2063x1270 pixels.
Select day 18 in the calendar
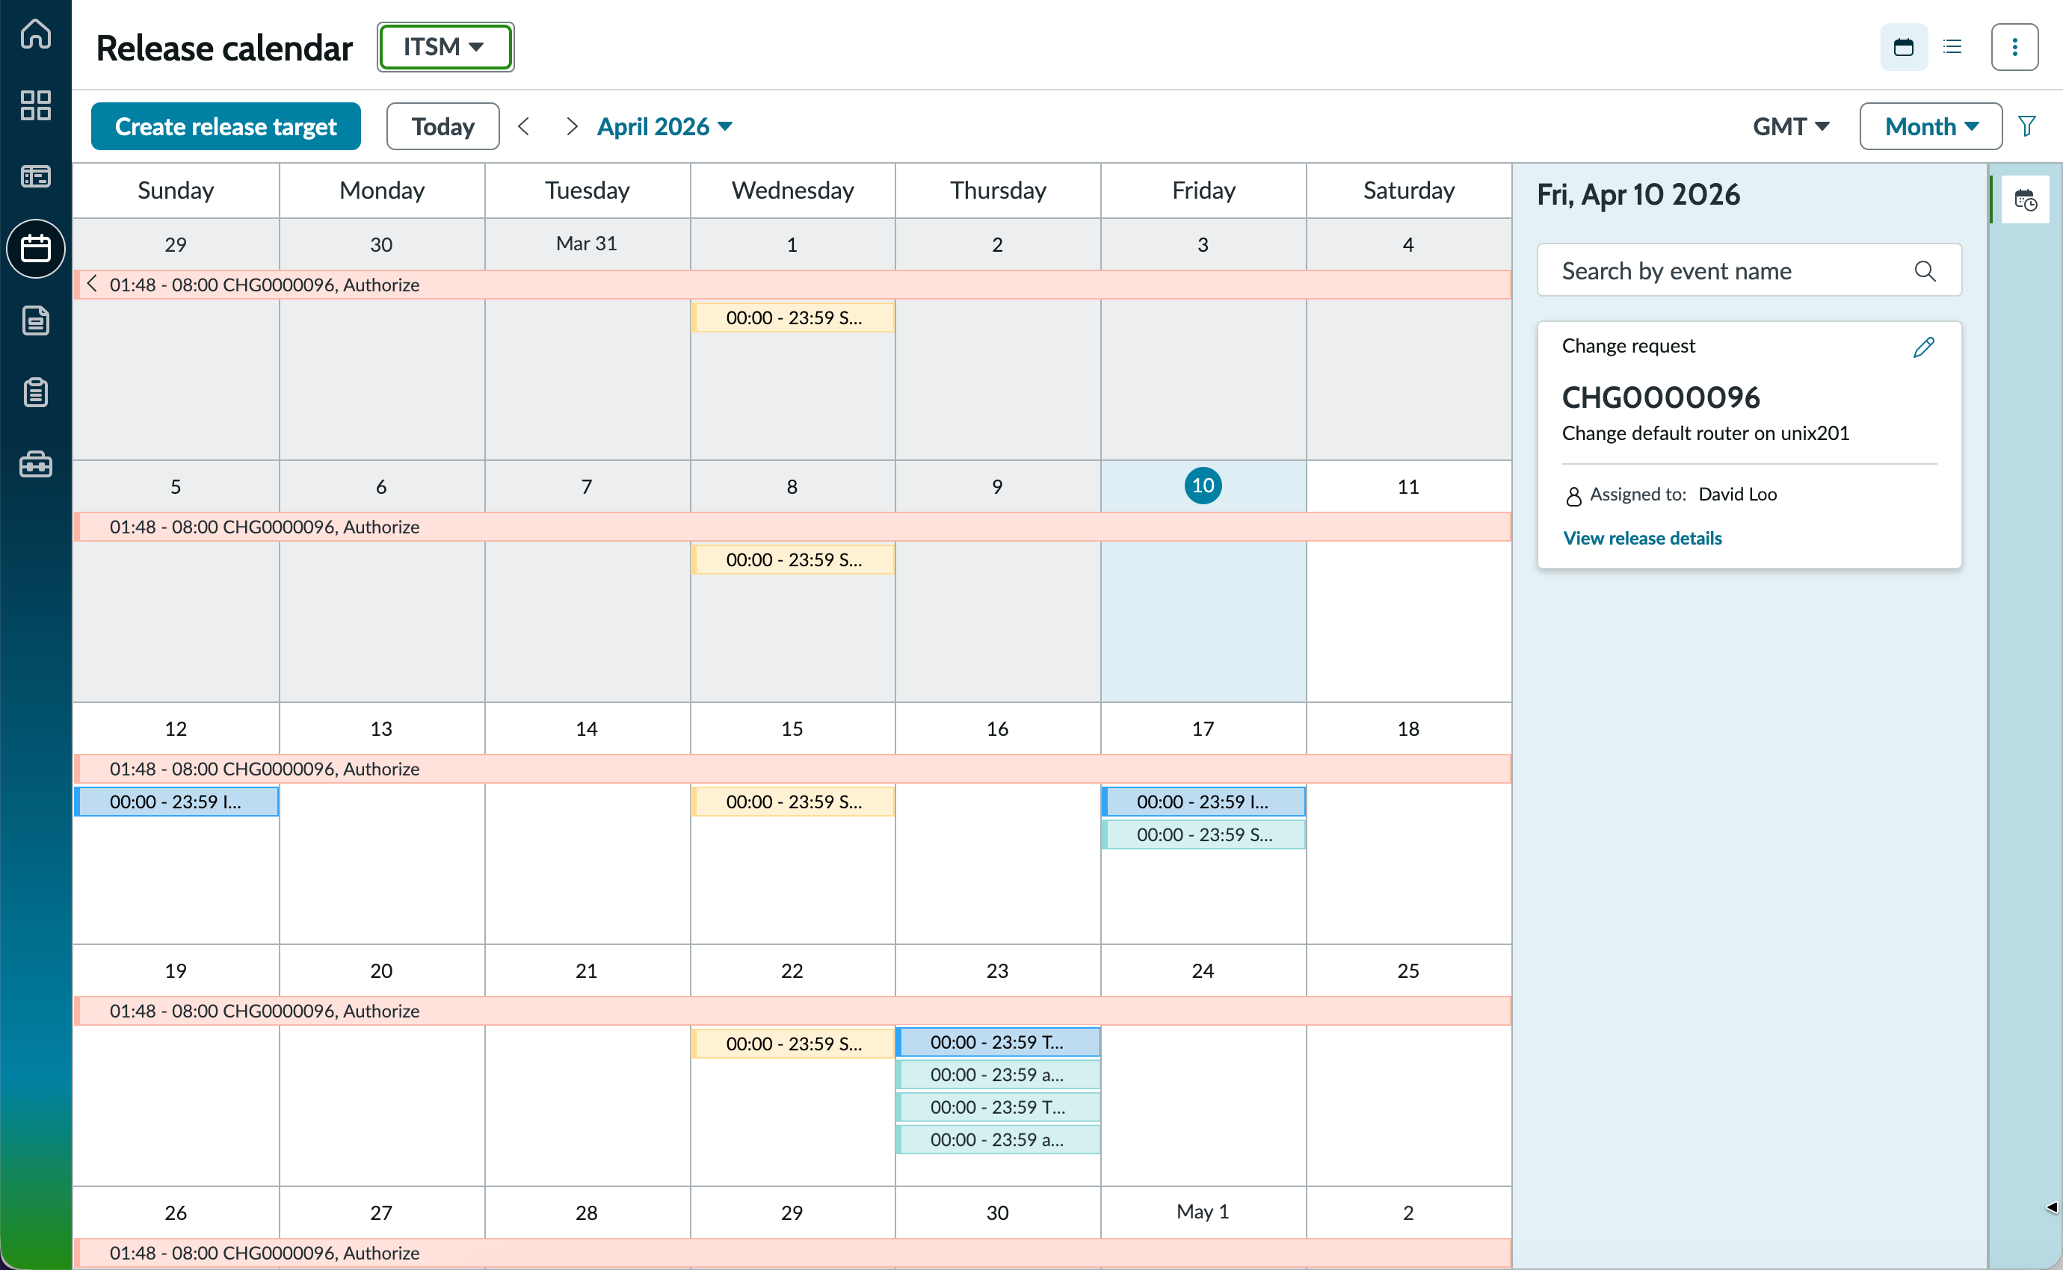1408,729
